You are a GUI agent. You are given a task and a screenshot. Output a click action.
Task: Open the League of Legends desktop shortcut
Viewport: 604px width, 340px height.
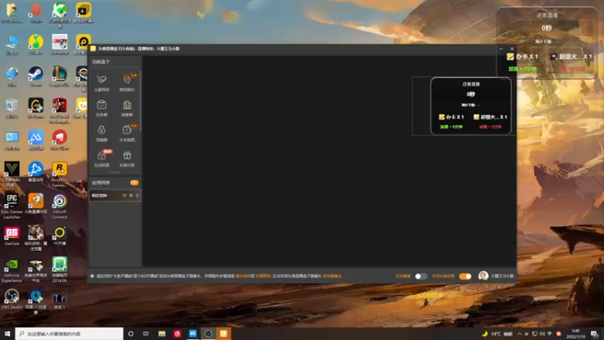(60, 77)
